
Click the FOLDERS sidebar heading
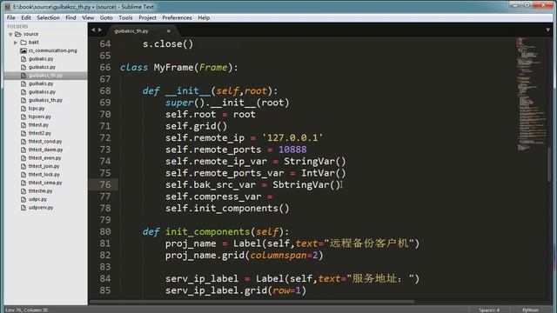pyautogui.click(x=17, y=27)
